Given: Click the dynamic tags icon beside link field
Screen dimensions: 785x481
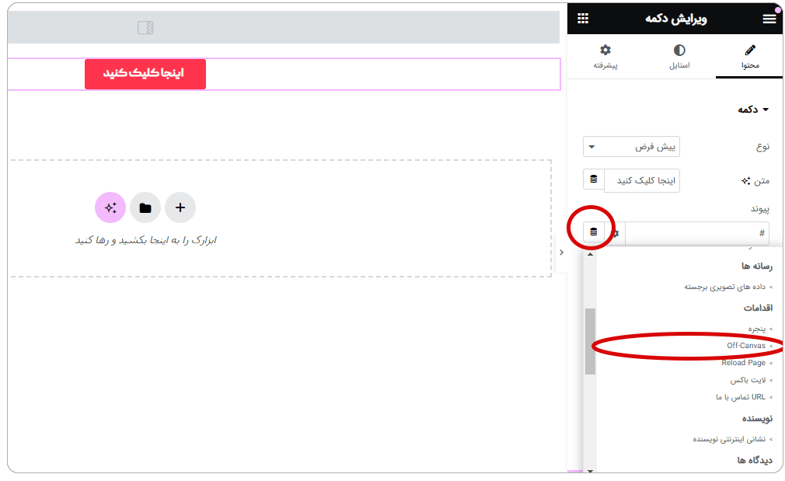Looking at the screenshot, I should pyautogui.click(x=594, y=232).
